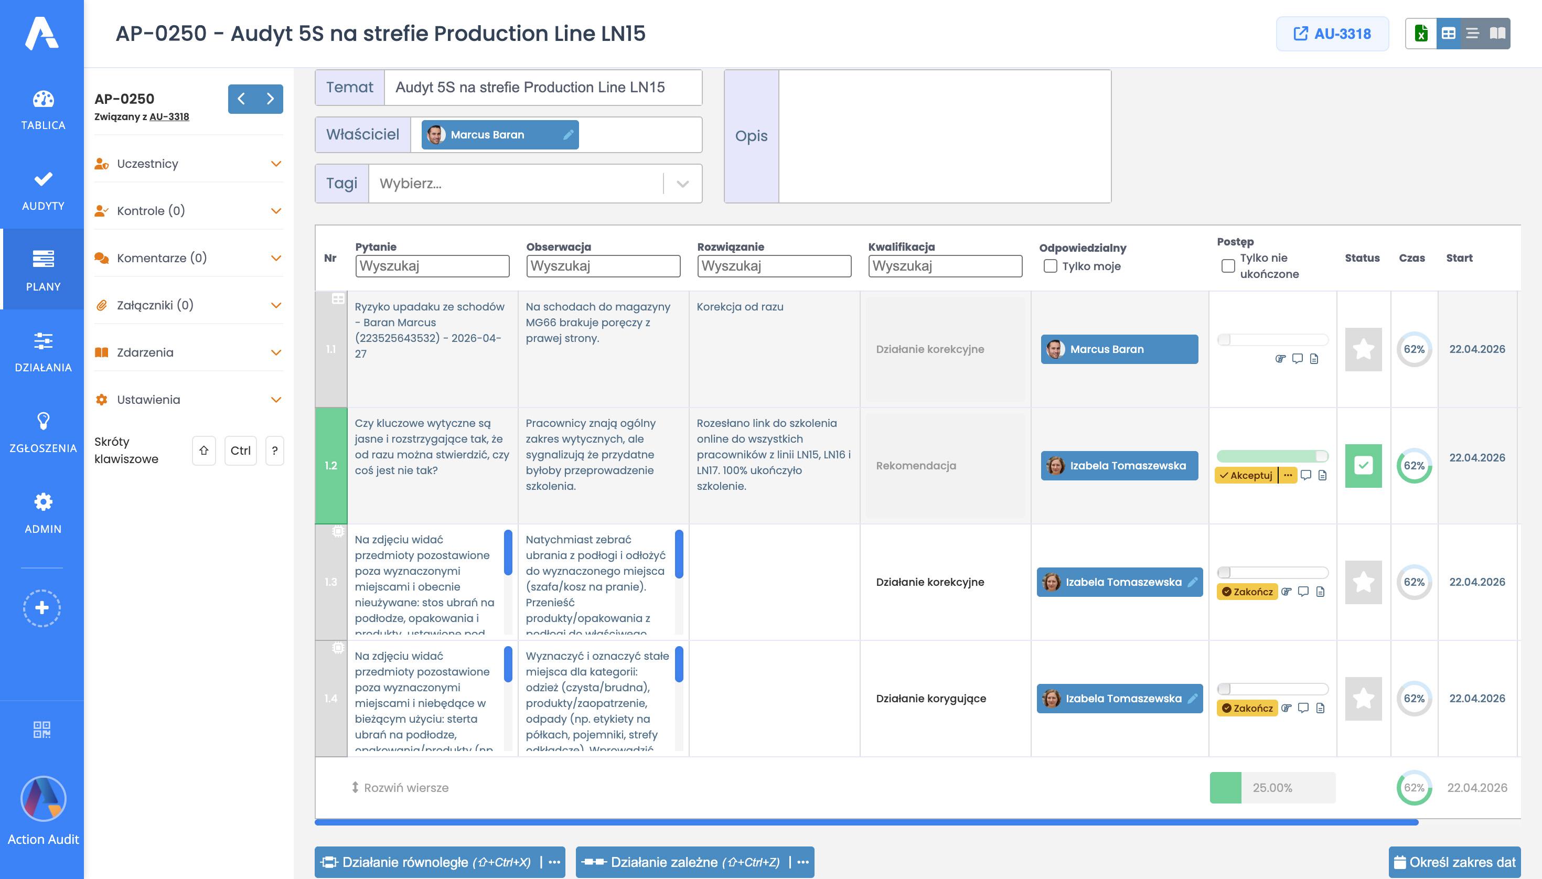Open the list view icon in the header
The width and height of the screenshot is (1542, 879).
pyautogui.click(x=1473, y=34)
